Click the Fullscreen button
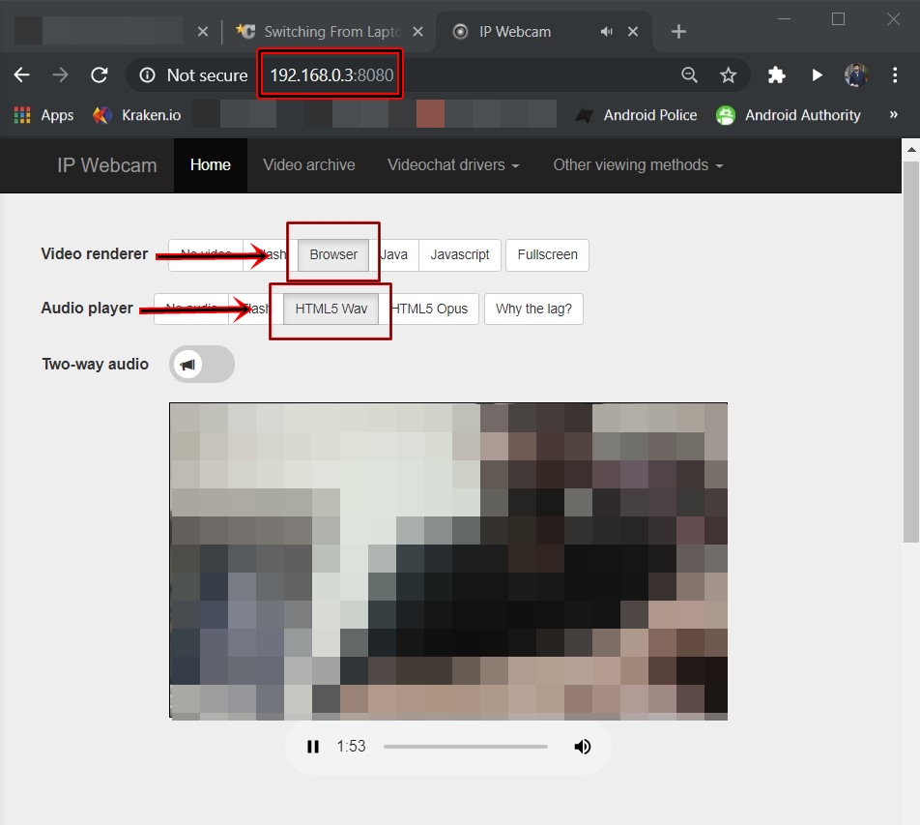This screenshot has width=920, height=825. [x=547, y=254]
